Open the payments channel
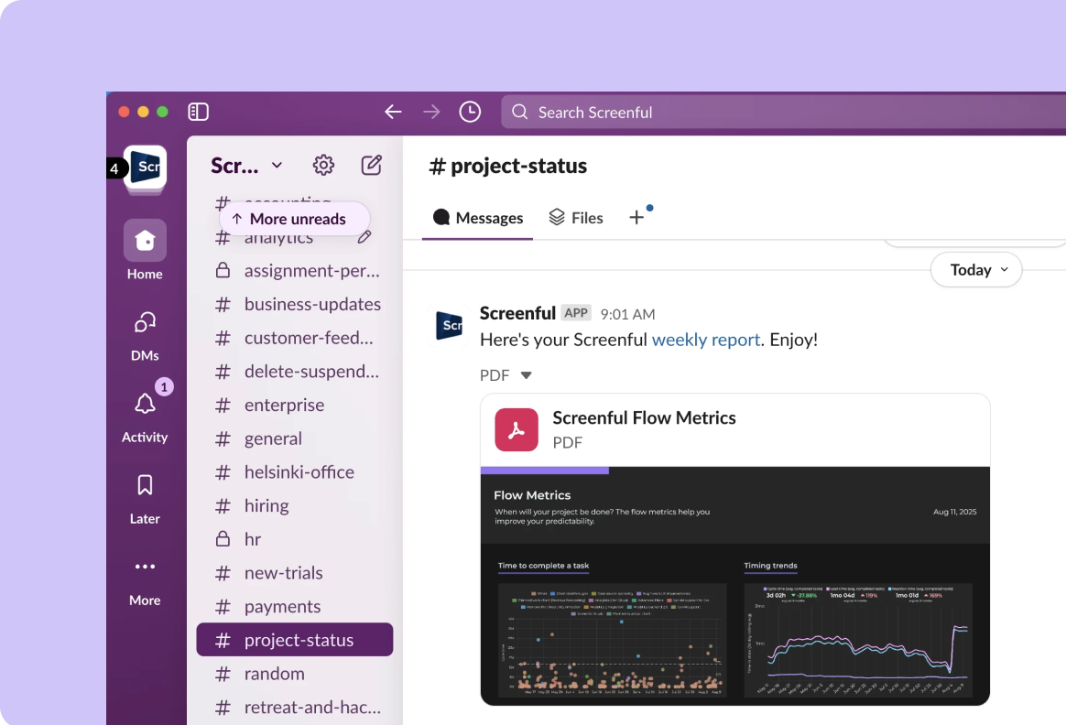This screenshot has width=1066, height=725. pyautogui.click(x=294, y=606)
